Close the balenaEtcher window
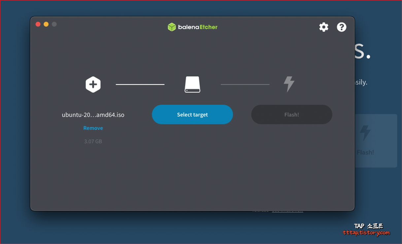The height and width of the screenshot is (244, 402). [x=38, y=24]
